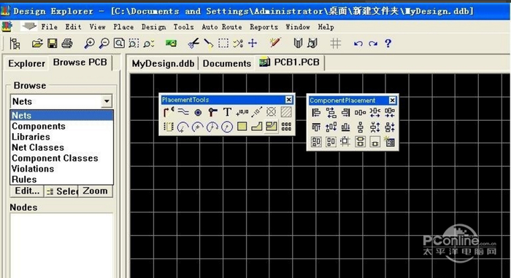Click the Print icon

[x=67, y=43]
